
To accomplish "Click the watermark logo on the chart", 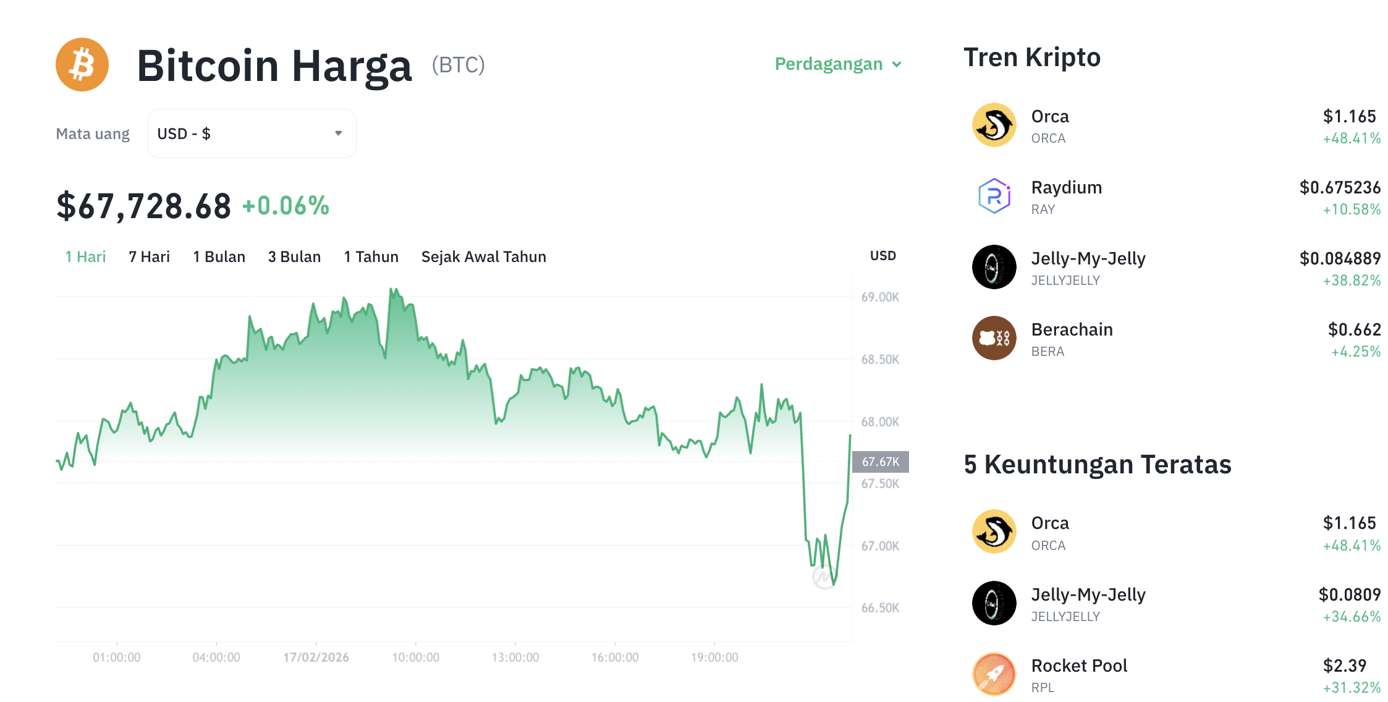I will pos(824,578).
